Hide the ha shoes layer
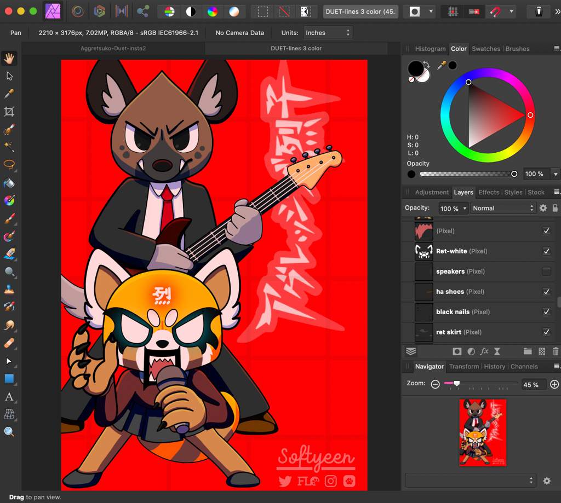561x503 pixels. coord(546,292)
